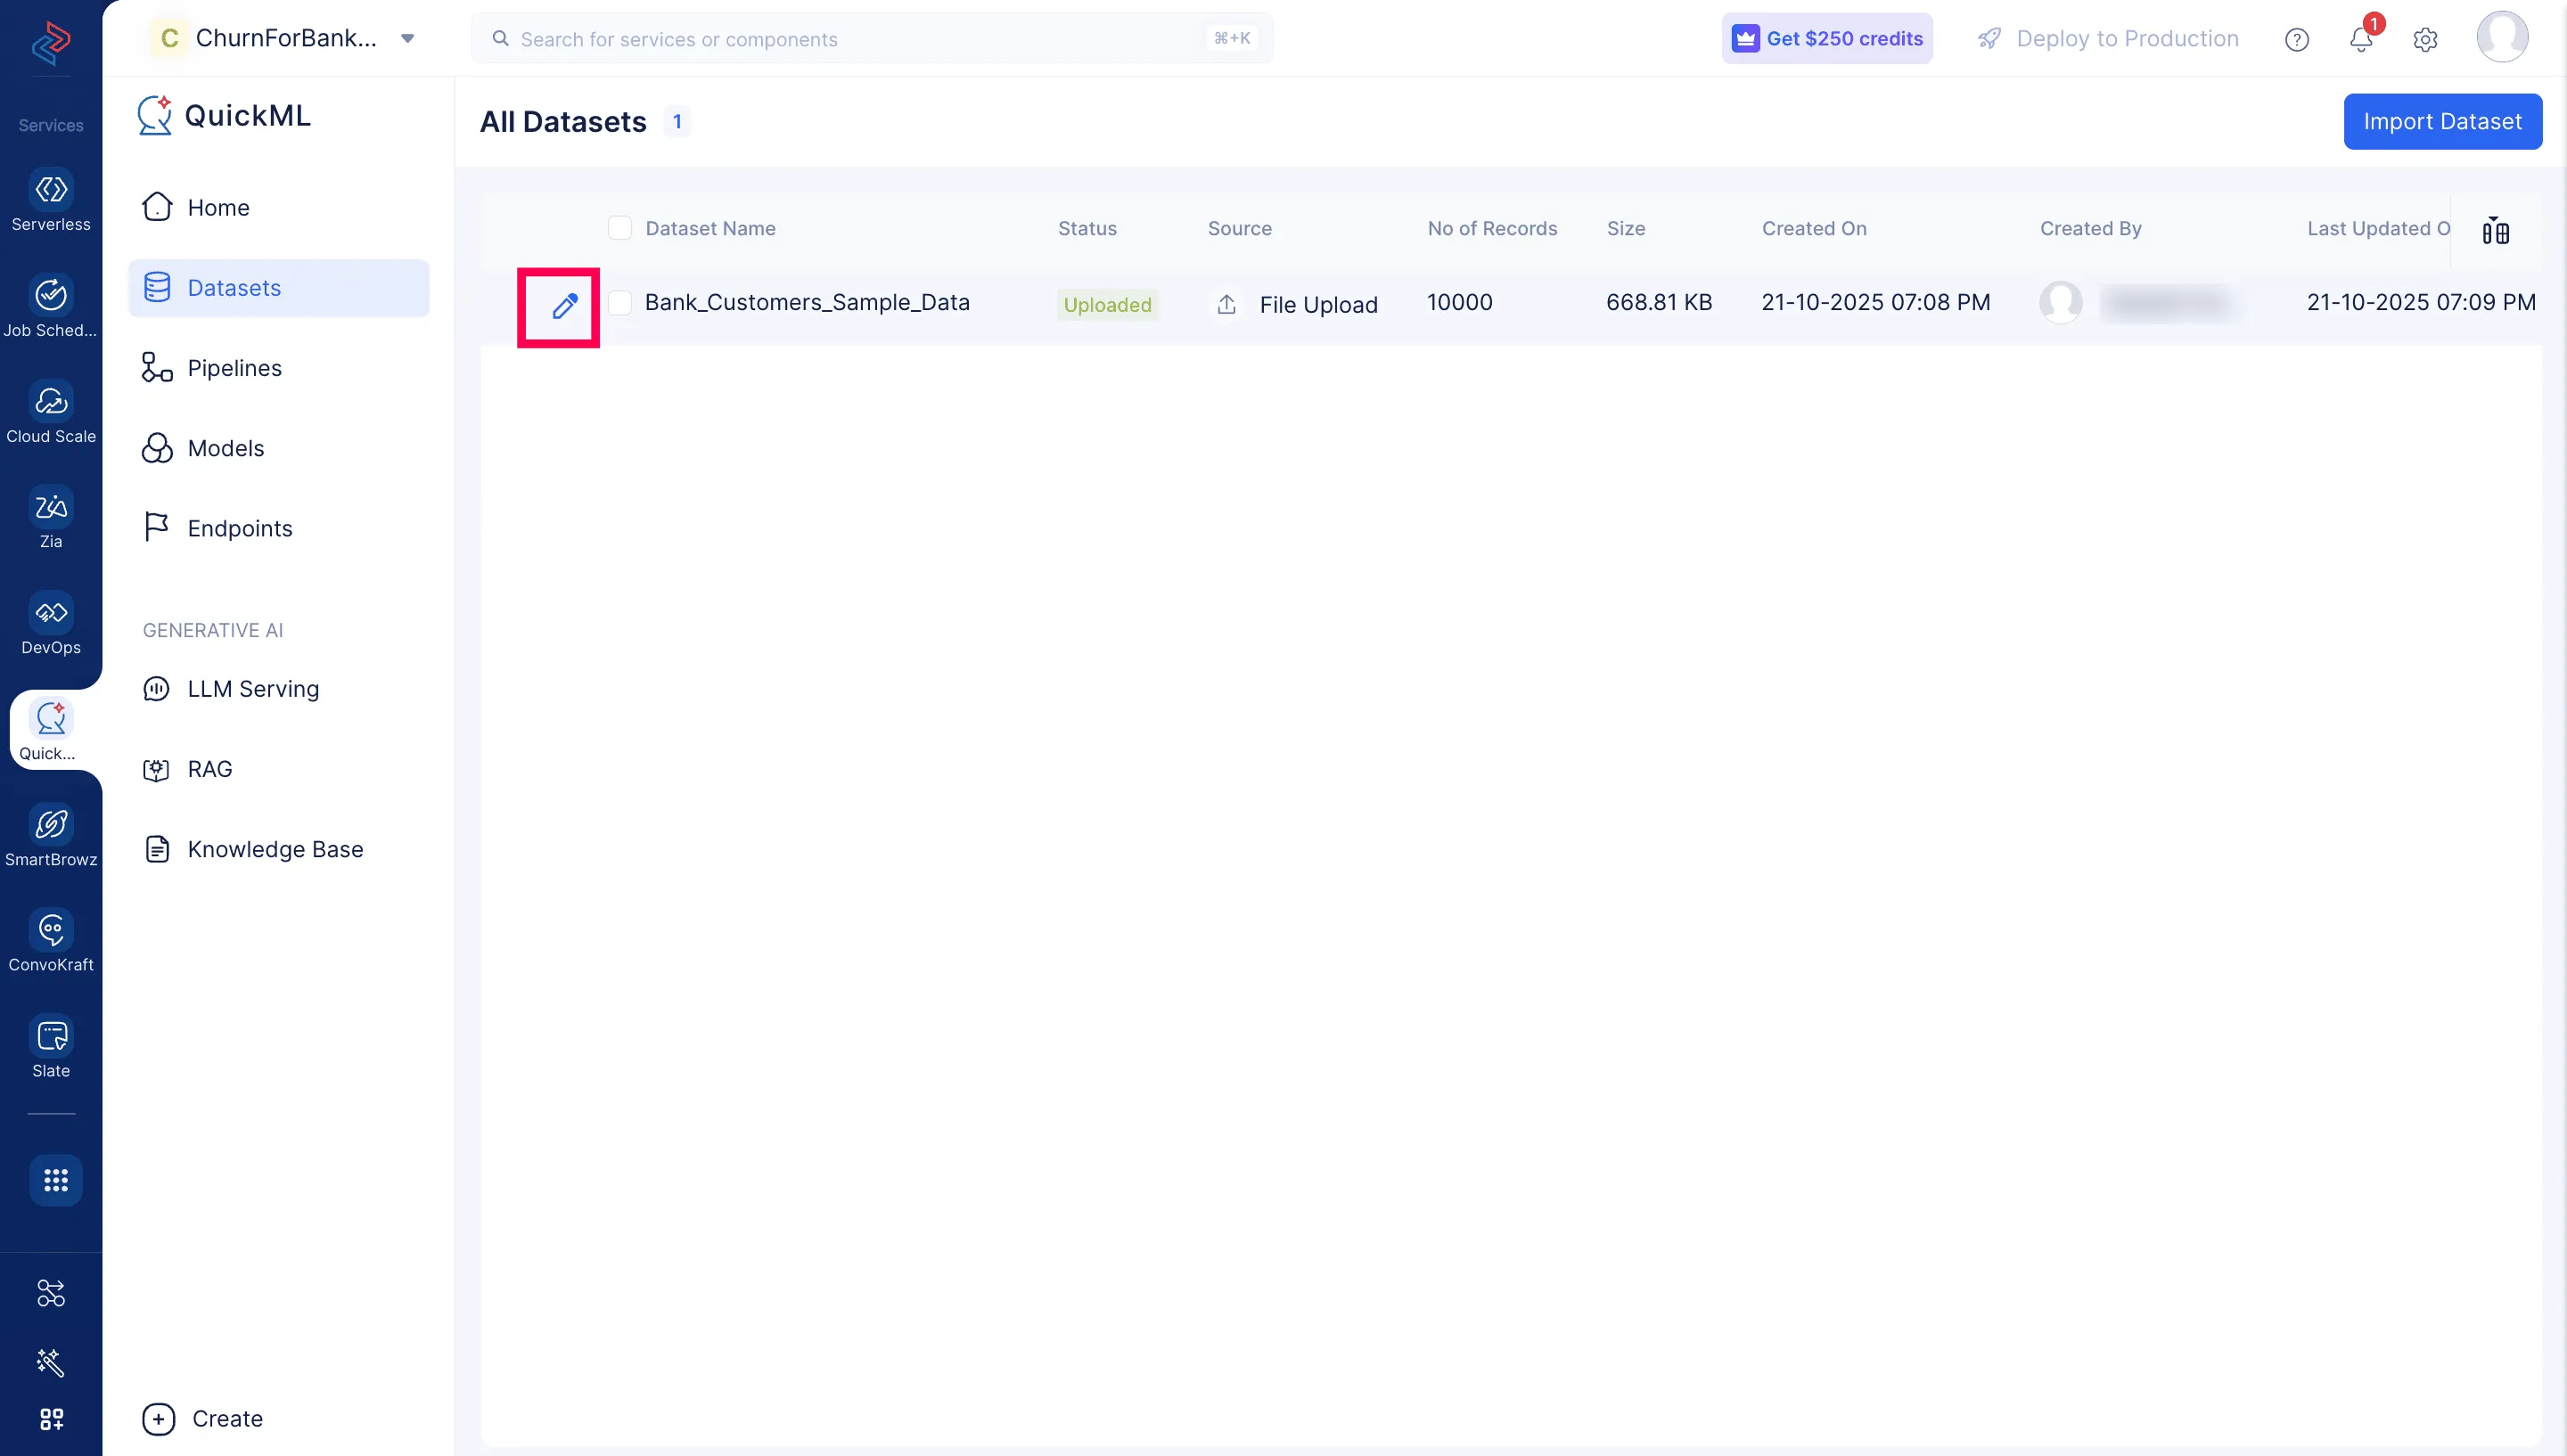Image resolution: width=2567 pixels, height=1456 pixels.
Task: Click the Import Dataset button
Action: (2441, 121)
